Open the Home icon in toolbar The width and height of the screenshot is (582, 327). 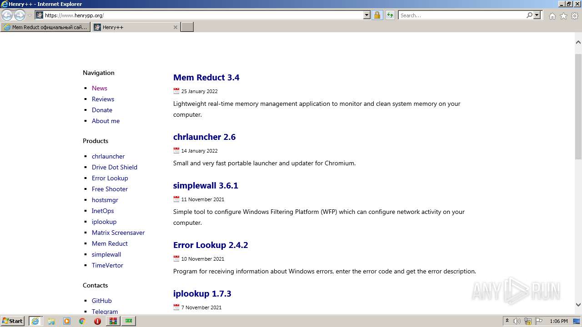[552, 16]
